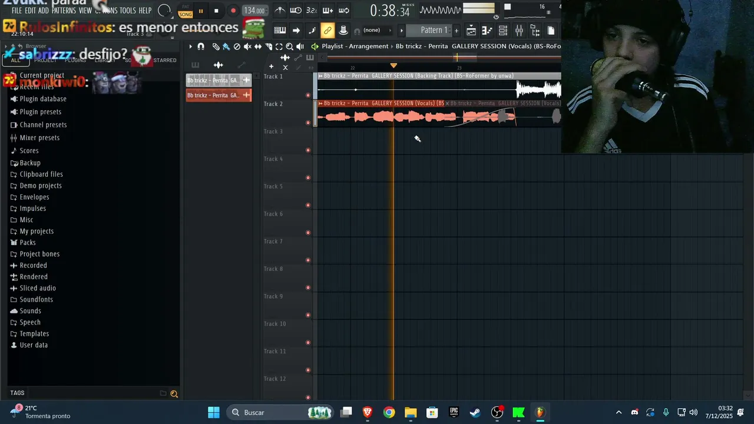The image size is (754, 424).
Task: Open the FILE menu
Action: [x=16, y=11]
